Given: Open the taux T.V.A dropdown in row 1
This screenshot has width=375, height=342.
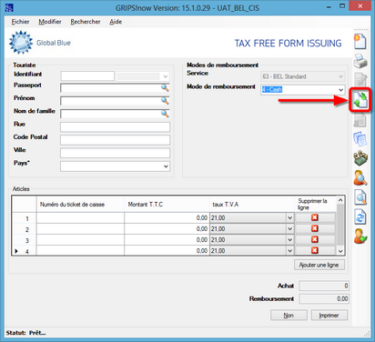Looking at the screenshot, I should [289, 218].
